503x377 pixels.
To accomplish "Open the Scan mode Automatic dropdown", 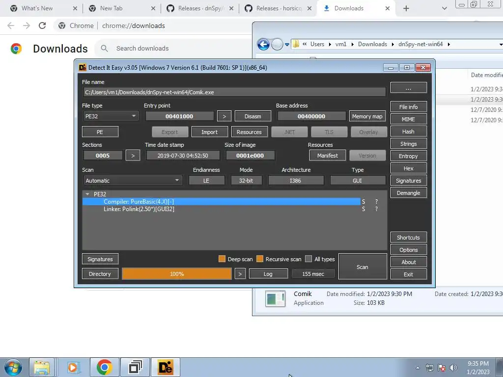I will (133, 181).
